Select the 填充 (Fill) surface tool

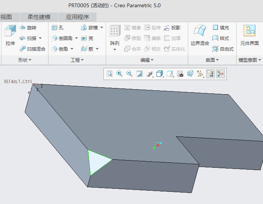coord(221,27)
